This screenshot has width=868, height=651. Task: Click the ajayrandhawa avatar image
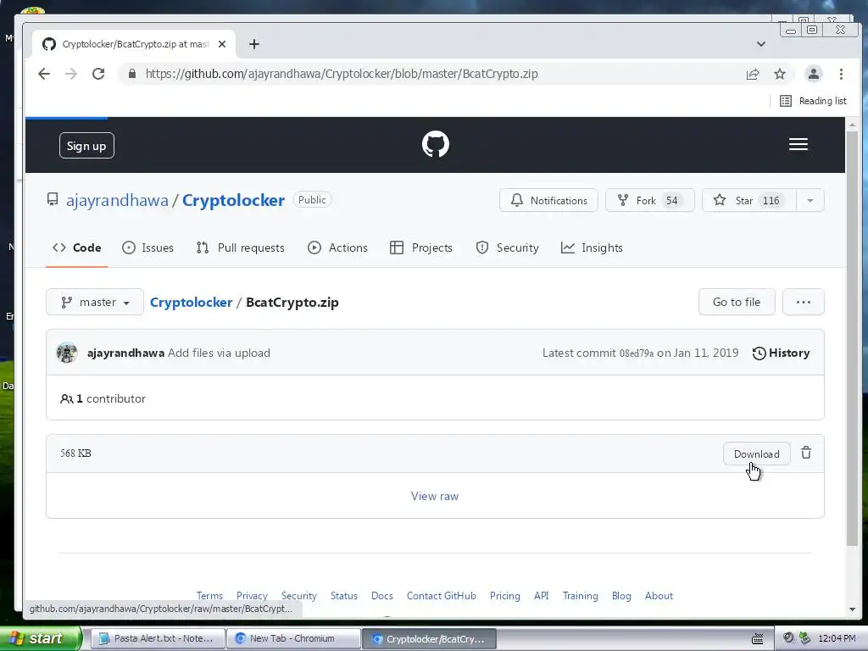(x=67, y=353)
